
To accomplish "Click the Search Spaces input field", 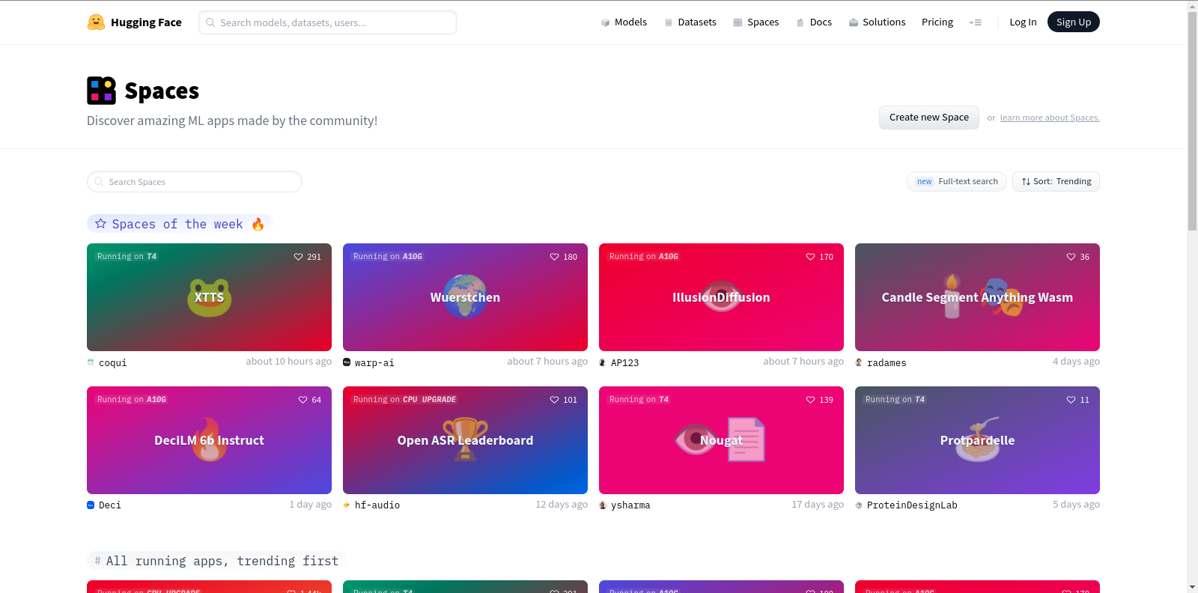I will pyautogui.click(x=195, y=182).
